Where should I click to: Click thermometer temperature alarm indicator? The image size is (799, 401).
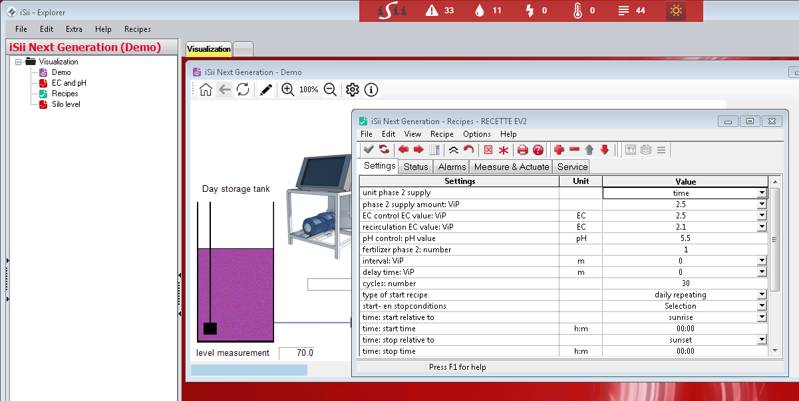click(583, 11)
